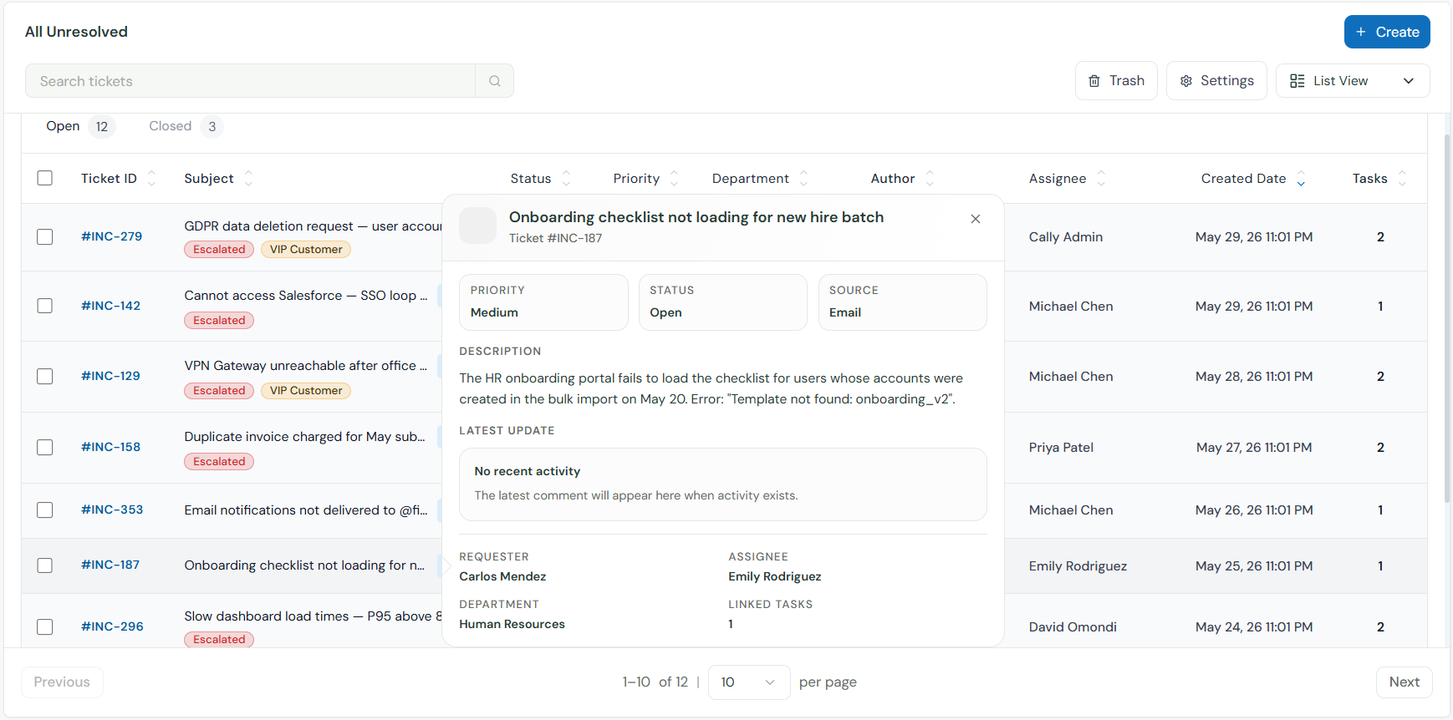The width and height of the screenshot is (1453, 720).
Task: Open ticket link #INC-279
Action: (x=111, y=236)
